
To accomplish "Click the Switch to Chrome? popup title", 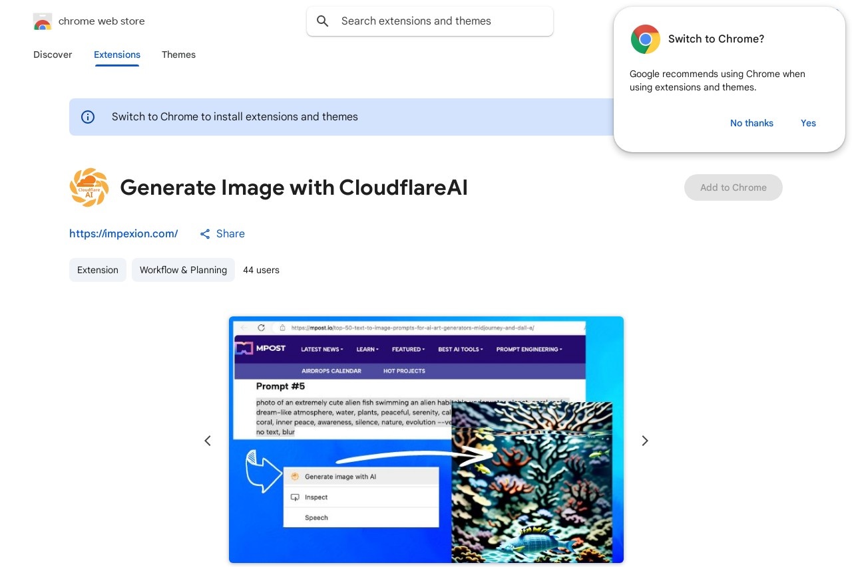I will click(x=716, y=39).
